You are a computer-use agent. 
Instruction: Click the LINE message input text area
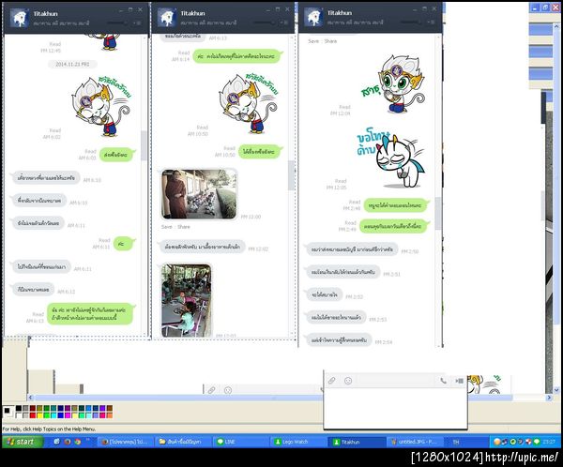click(395, 408)
